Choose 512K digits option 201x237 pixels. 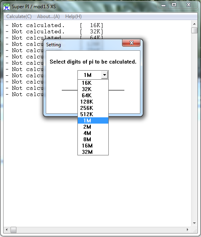click(x=93, y=114)
